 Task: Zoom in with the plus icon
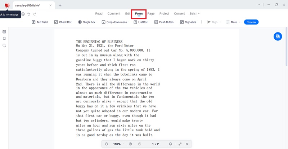(130, 144)
